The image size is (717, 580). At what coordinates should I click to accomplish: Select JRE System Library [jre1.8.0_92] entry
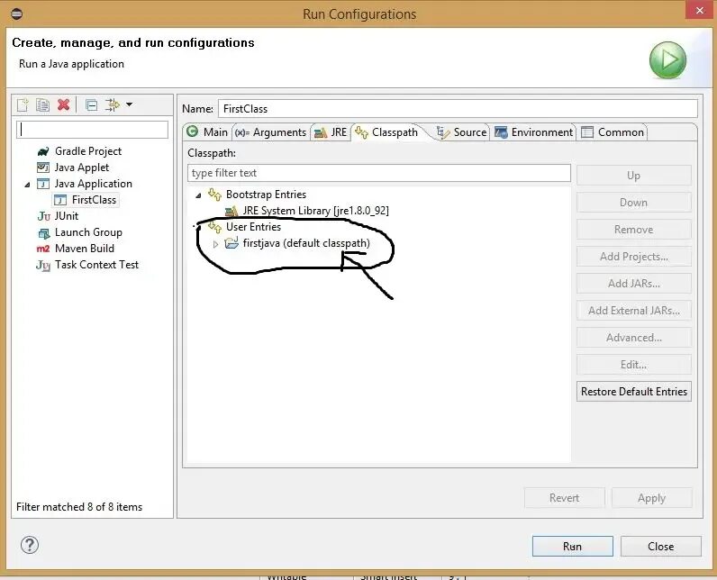click(x=315, y=211)
